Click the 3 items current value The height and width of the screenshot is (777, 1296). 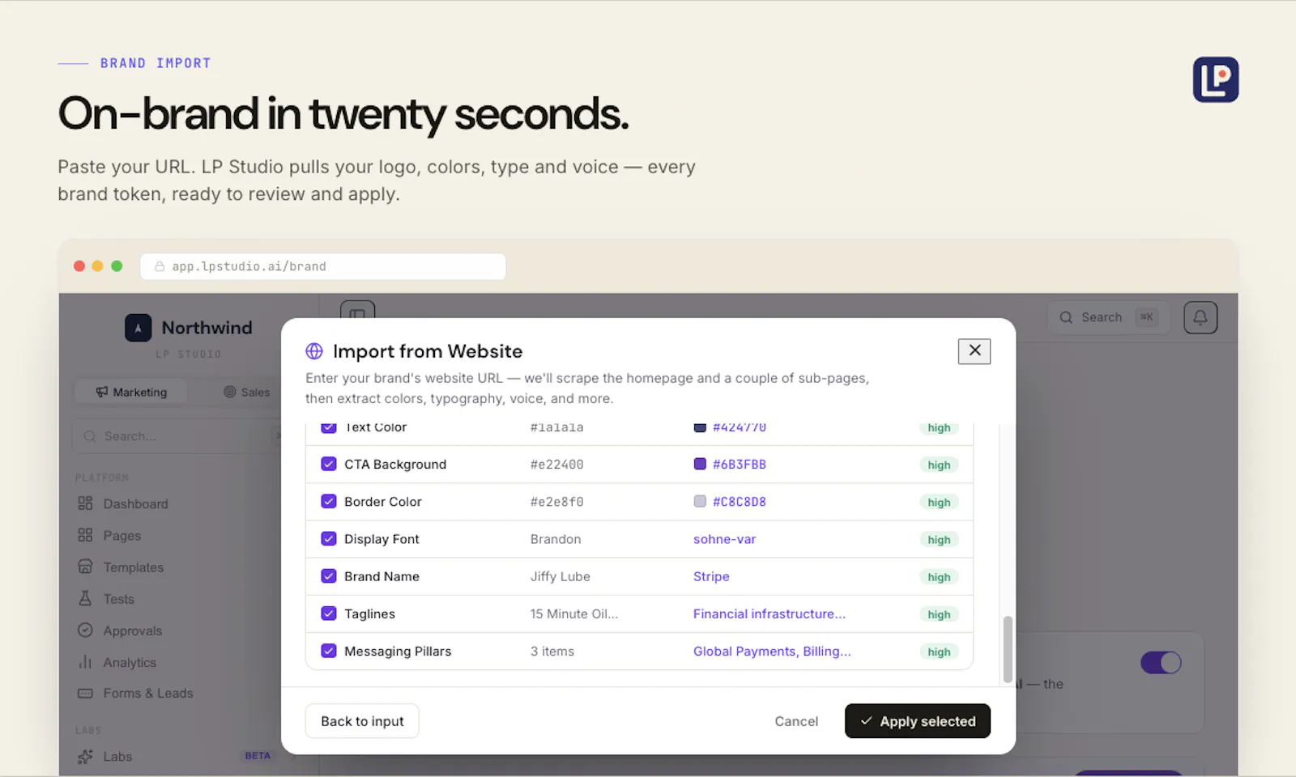tap(552, 651)
